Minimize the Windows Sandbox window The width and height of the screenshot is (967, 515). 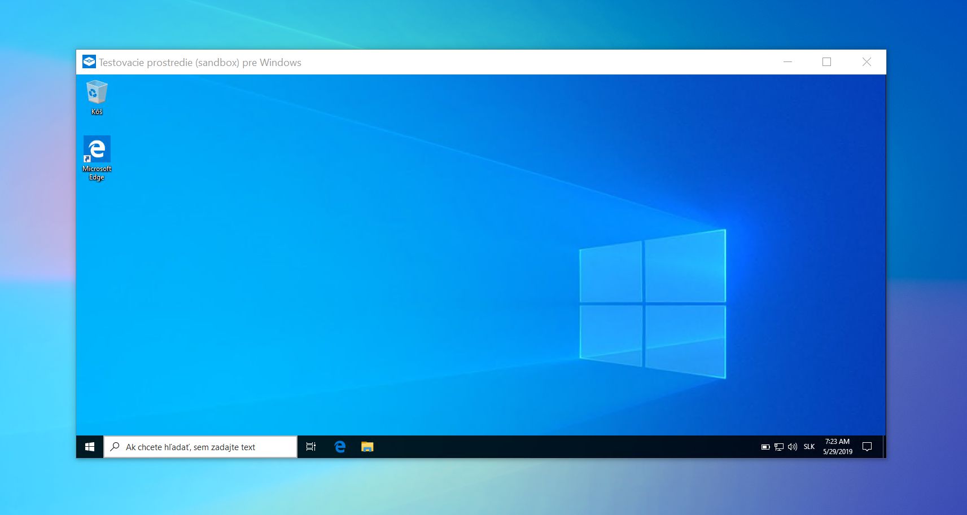point(788,61)
